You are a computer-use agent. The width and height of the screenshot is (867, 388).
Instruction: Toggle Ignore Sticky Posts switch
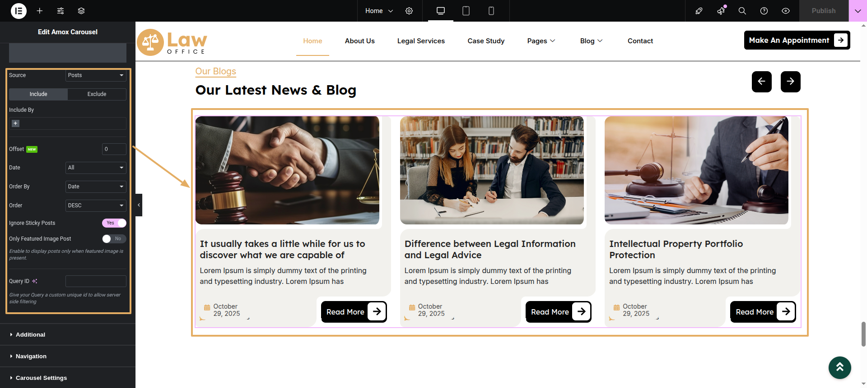click(x=114, y=223)
